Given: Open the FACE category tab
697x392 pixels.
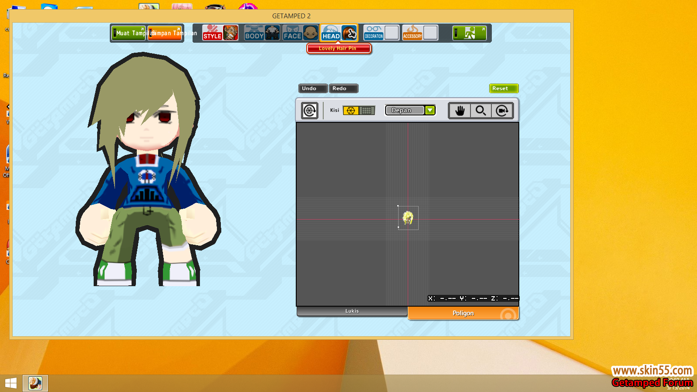Looking at the screenshot, I should pos(292,33).
